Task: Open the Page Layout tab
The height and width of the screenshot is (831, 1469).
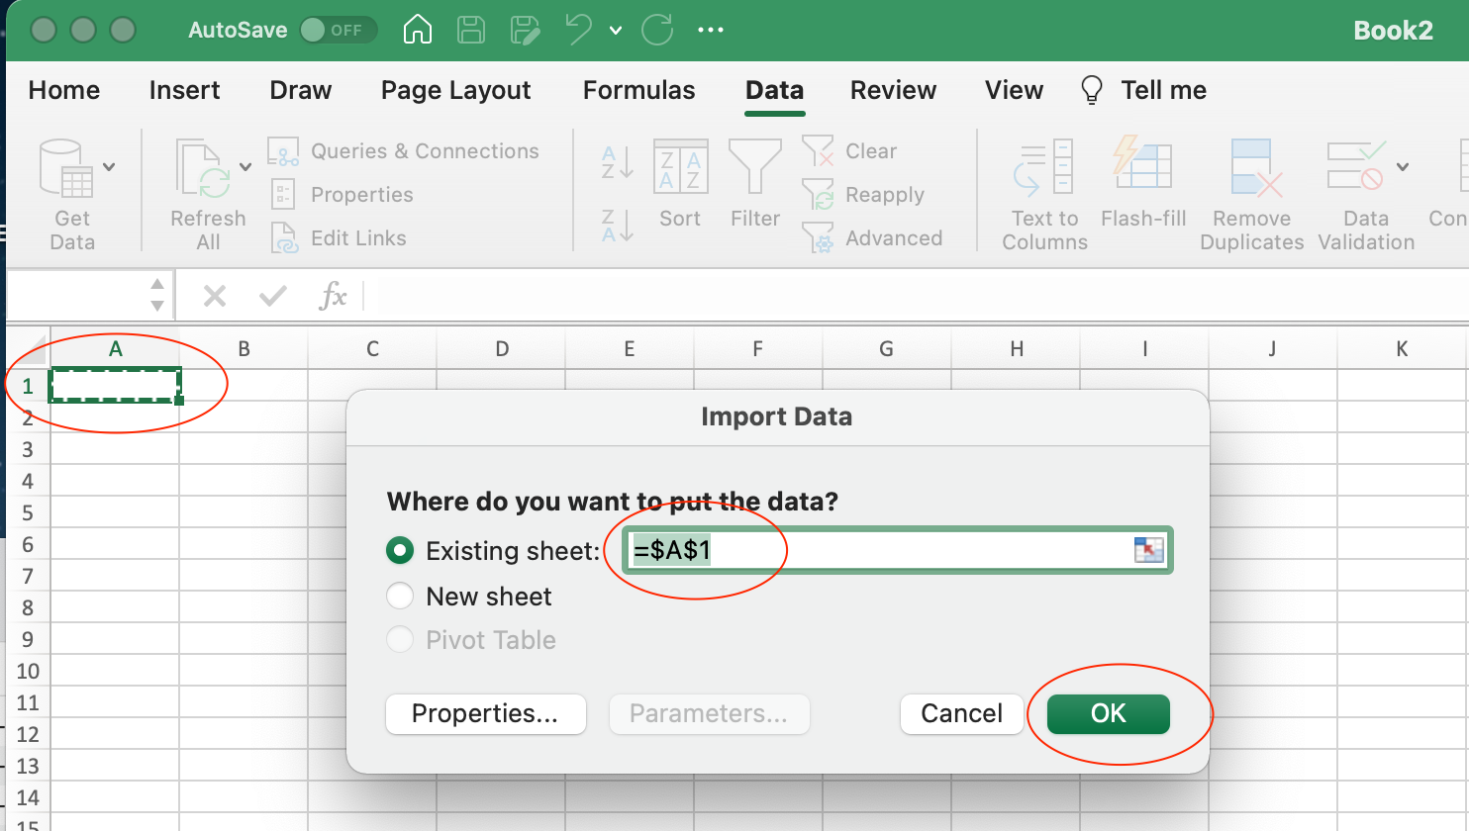Action: point(455,90)
